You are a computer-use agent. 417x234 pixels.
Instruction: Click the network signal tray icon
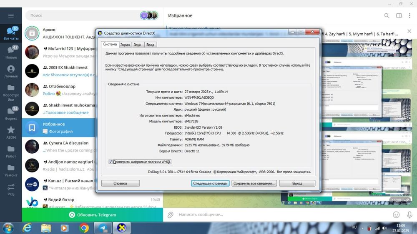pyautogui.click(x=377, y=228)
